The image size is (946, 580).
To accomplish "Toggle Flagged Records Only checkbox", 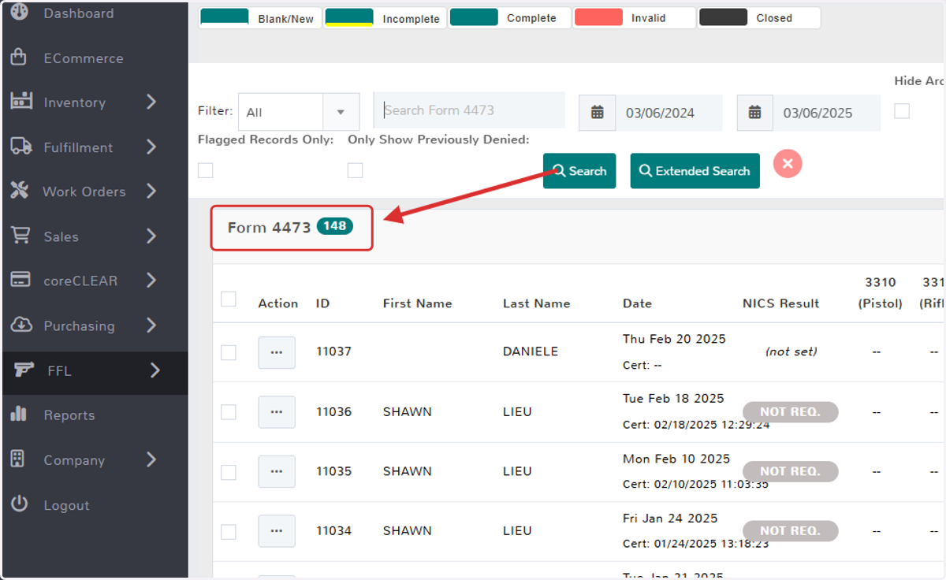I will (206, 170).
